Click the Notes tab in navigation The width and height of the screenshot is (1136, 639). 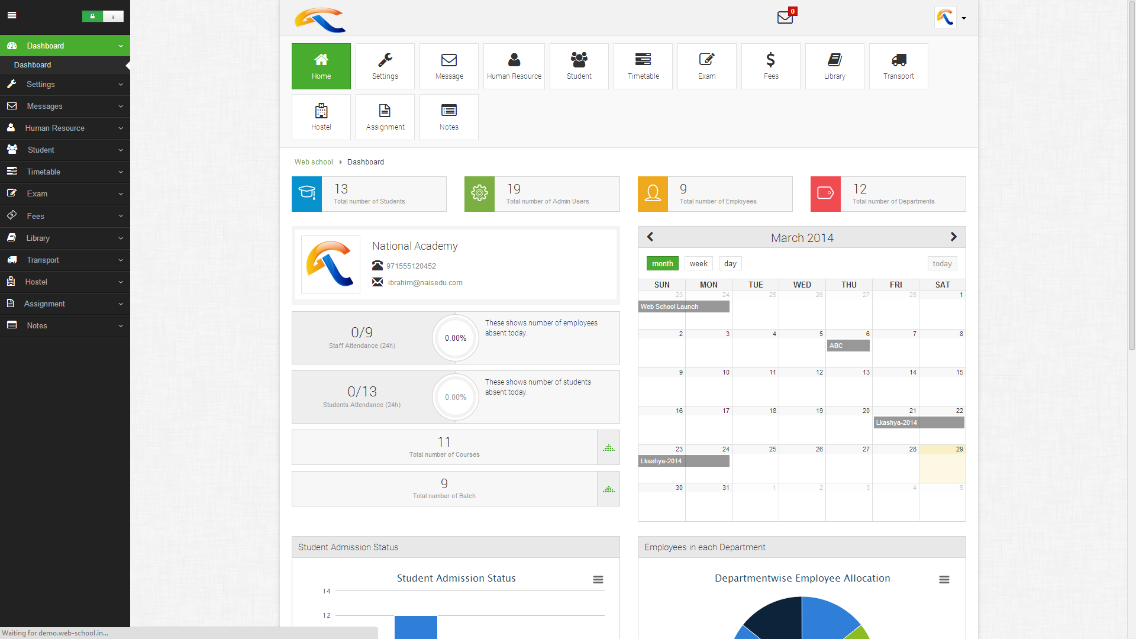tap(64, 325)
